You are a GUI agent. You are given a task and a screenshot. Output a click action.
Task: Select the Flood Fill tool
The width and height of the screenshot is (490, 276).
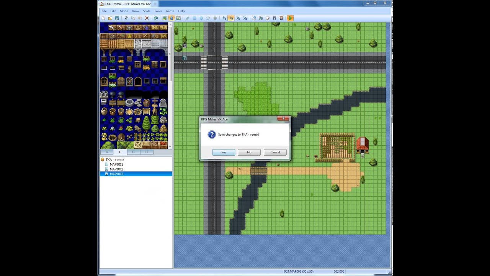click(208, 18)
